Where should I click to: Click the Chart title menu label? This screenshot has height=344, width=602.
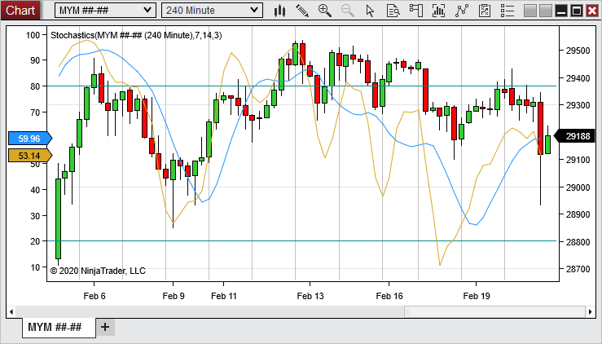pos(20,10)
